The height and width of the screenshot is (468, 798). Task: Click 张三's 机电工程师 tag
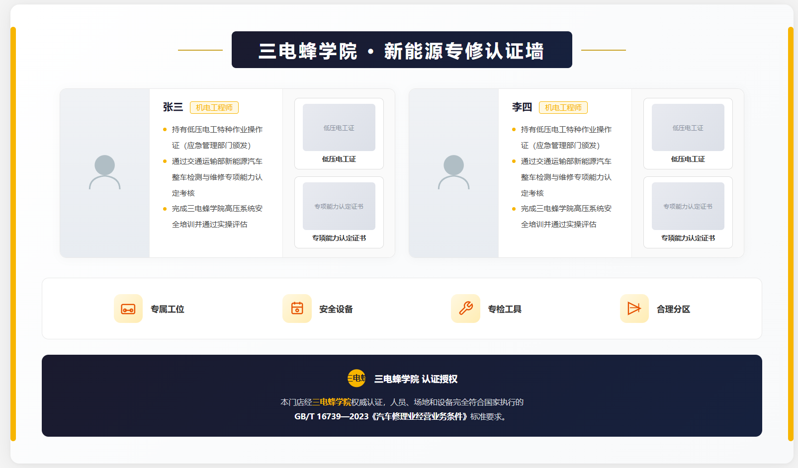coord(214,107)
